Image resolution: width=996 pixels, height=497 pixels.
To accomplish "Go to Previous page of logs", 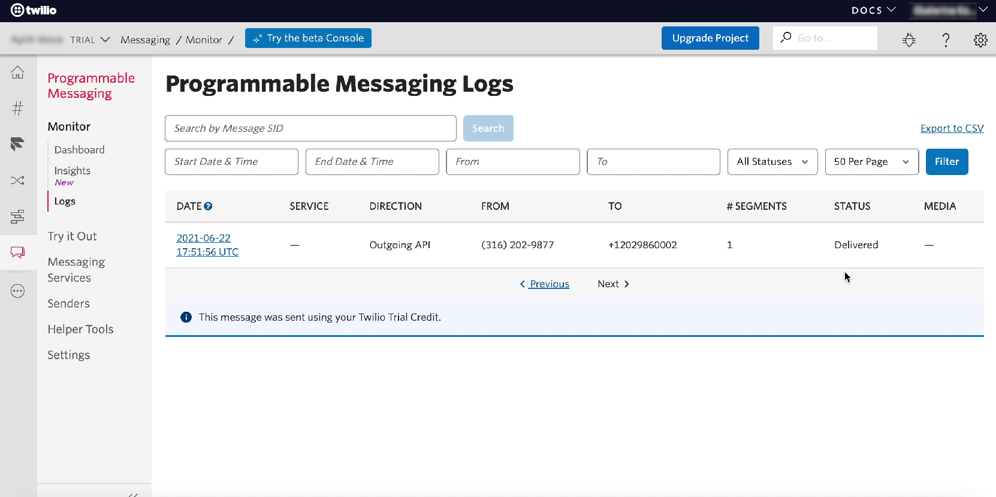I will (x=545, y=284).
